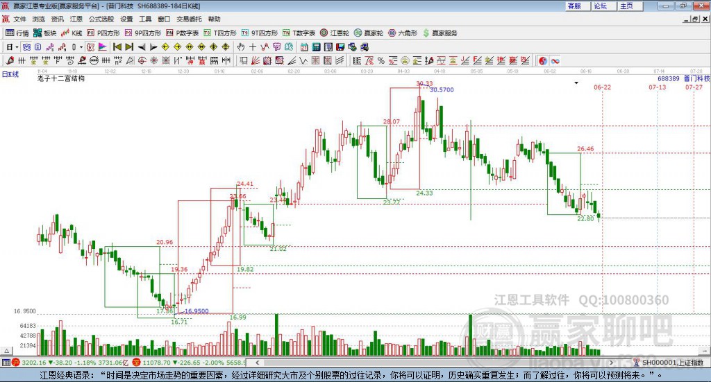Viewport: 711px width, 382px height.
Task: Open the 9T四方形 tool
Action: 259,33
